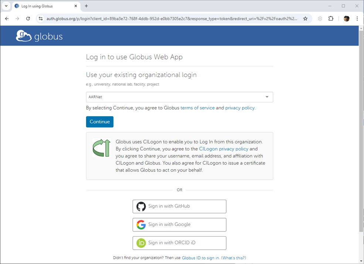364x264 pixels.
Task: Click the CILogon green arrows logo
Action: click(102, 148)
